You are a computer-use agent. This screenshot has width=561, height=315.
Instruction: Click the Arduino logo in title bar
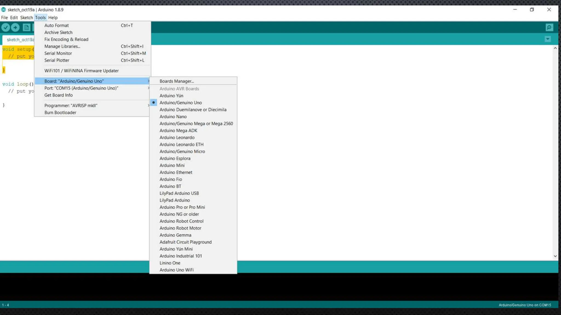pyautogui.click(x=4, y=10)
